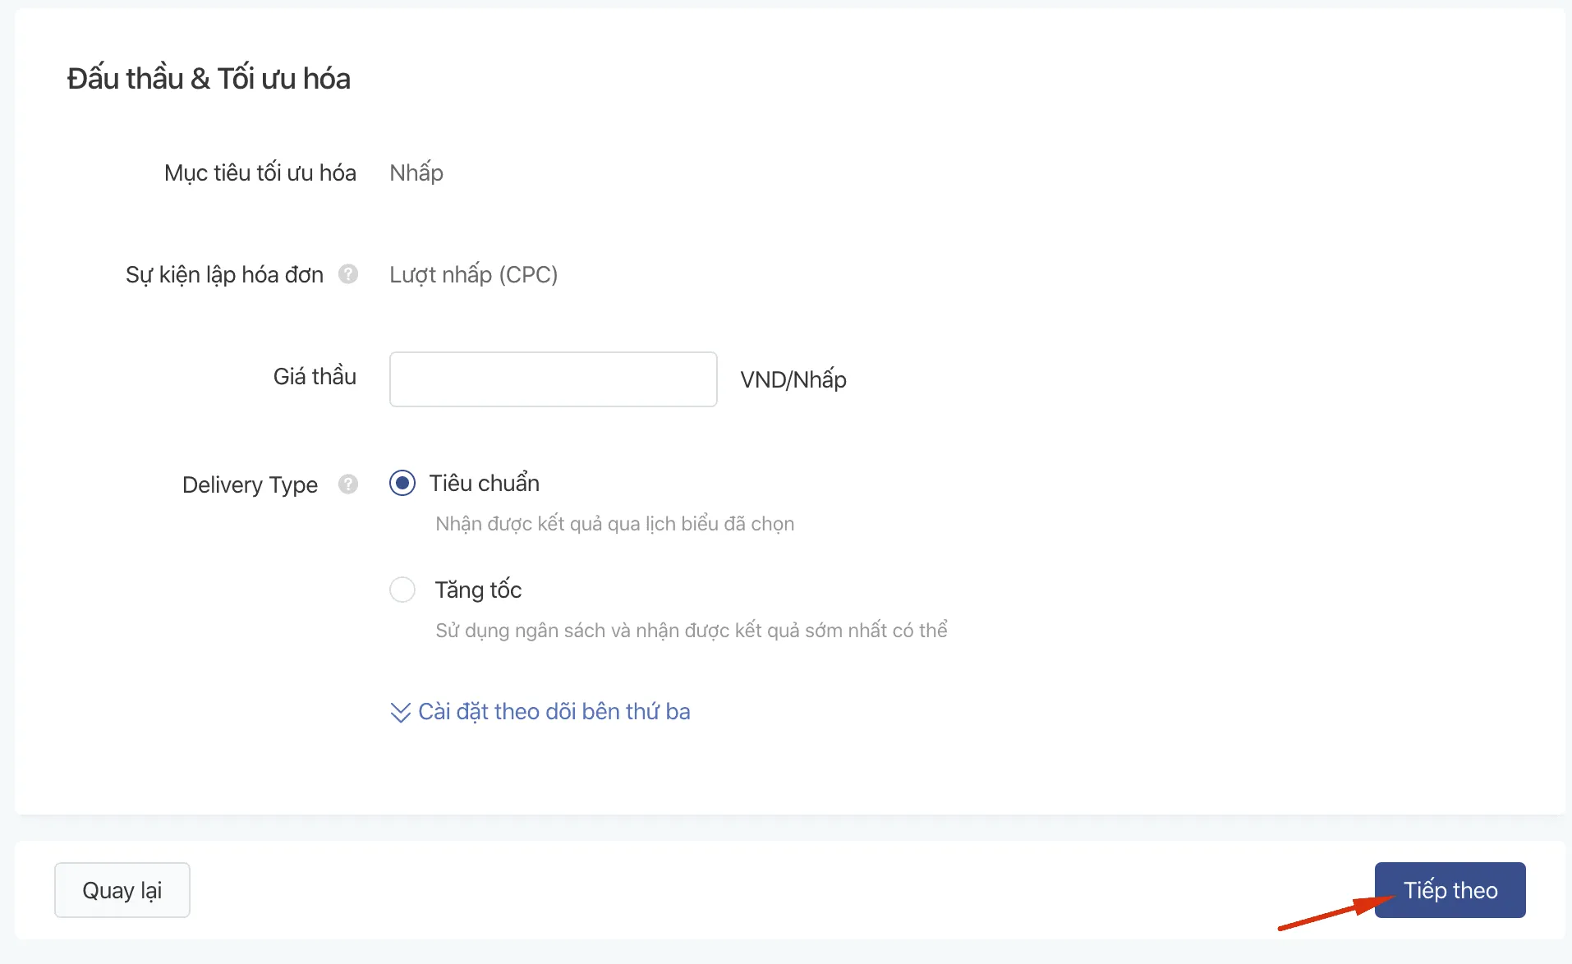Viewport: 1572px width, 964px height.
Task: Click help icon next to Delivery Type
Action: coord(348,484)
